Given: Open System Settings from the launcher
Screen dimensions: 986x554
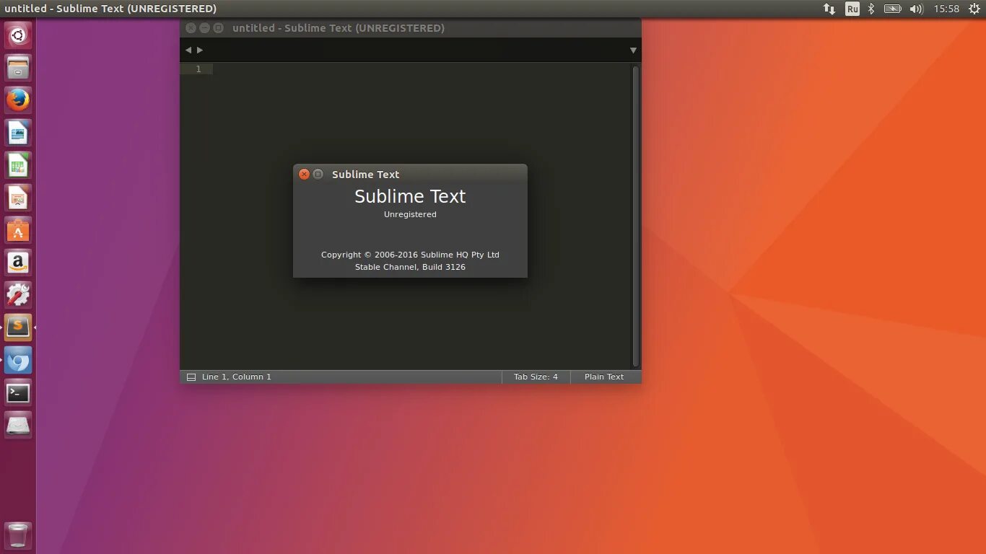Looking at the screenshot, I should click(18, 295).
